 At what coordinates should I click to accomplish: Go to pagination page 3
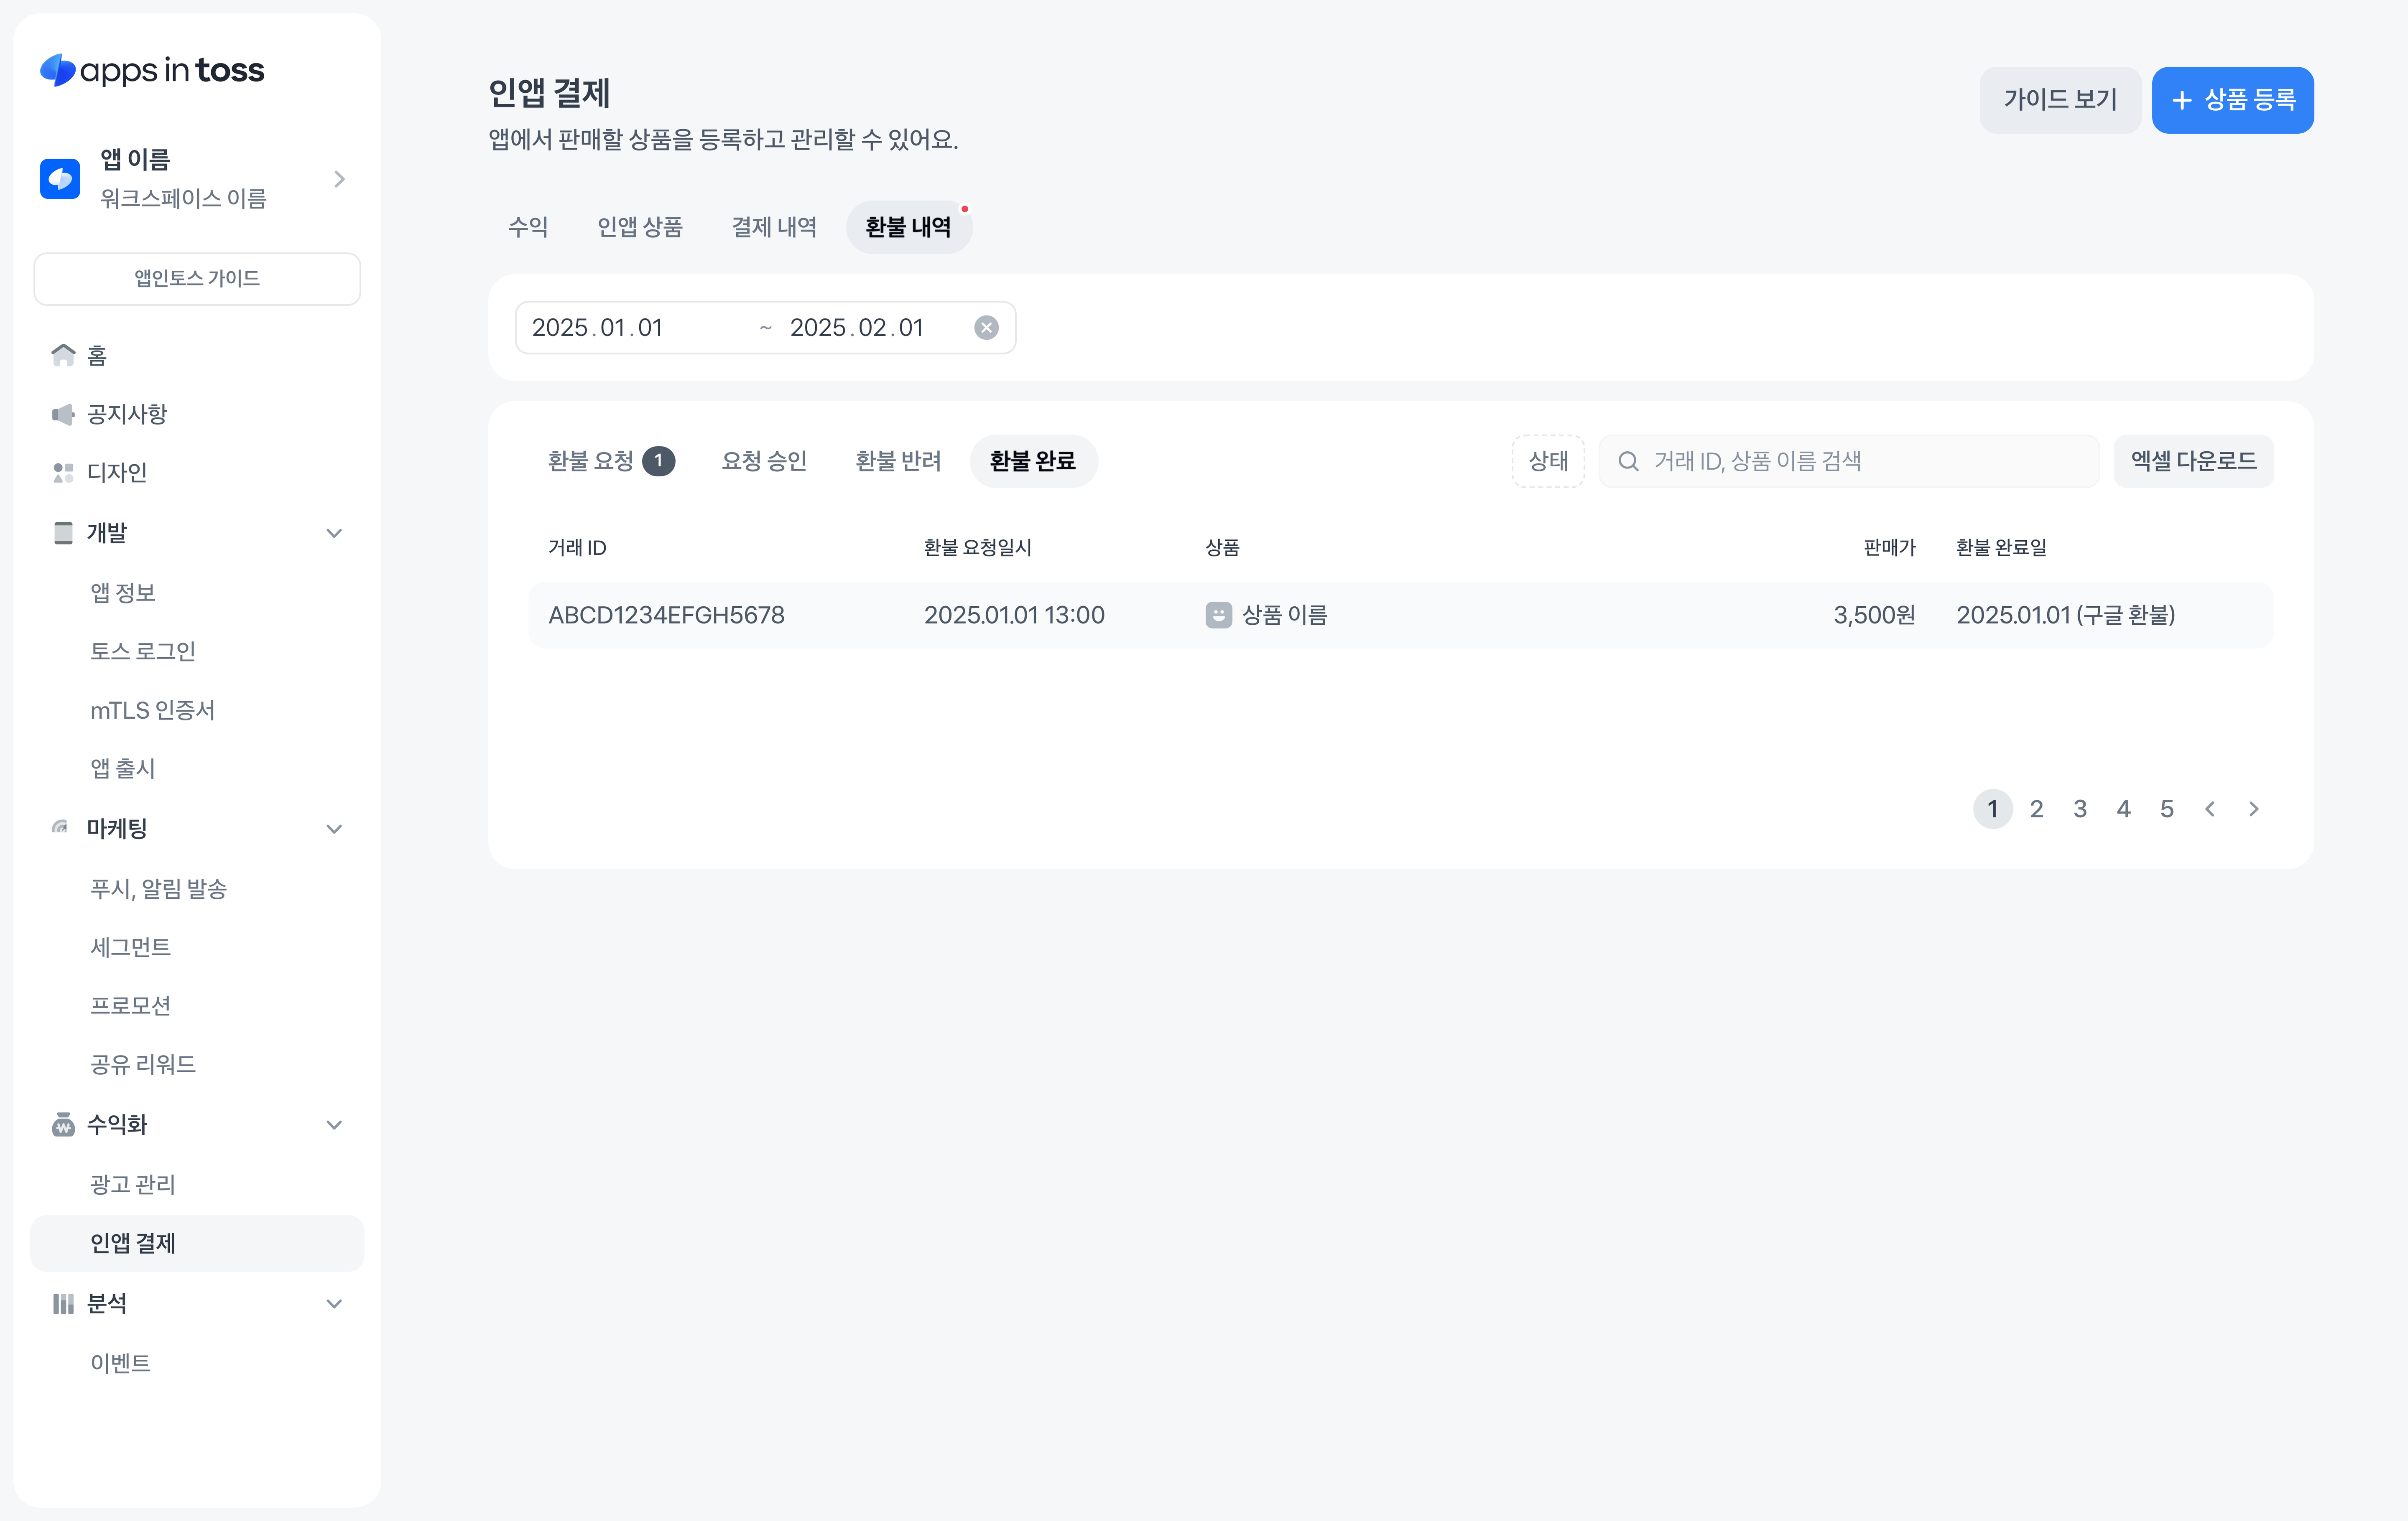(2080, 809)
